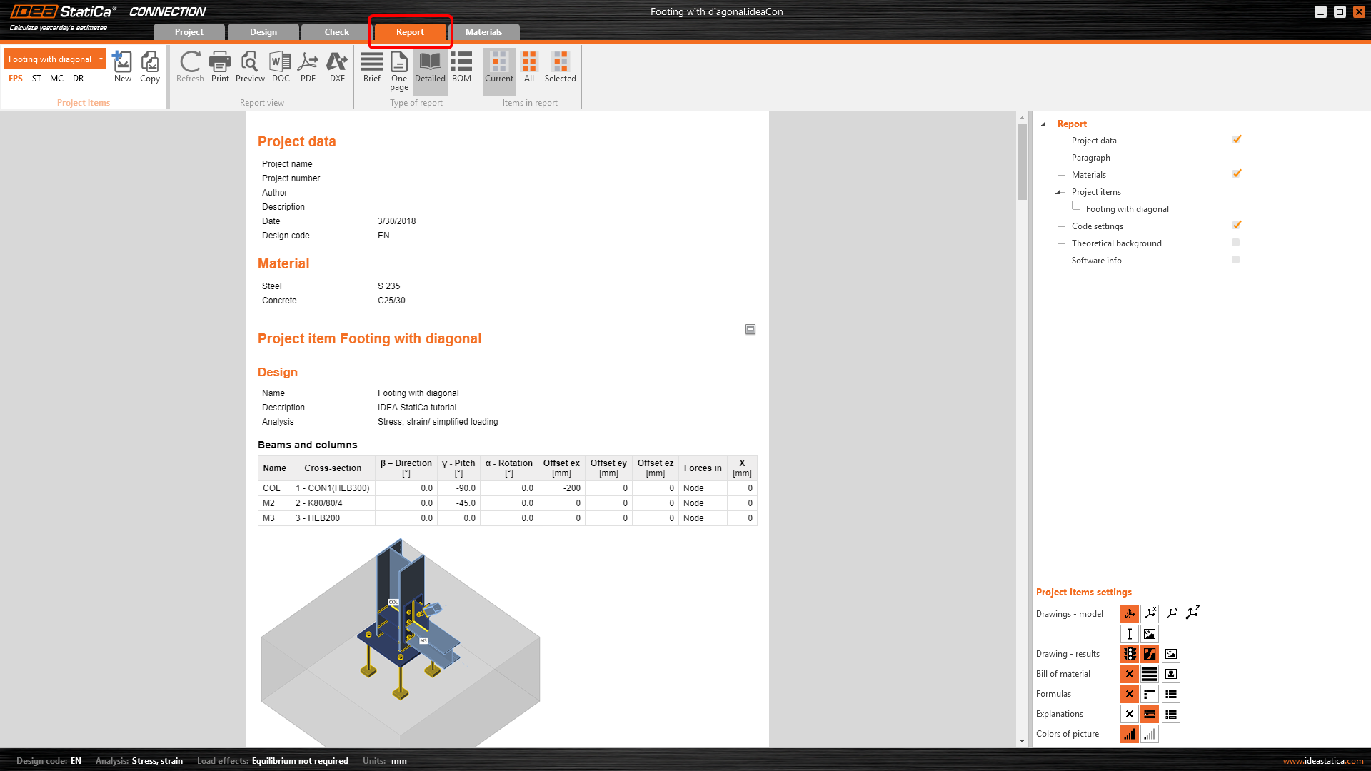Viewport: 1371px width, 771px height.
Task: Open the Footing with diagonal dropdown
Action: pyautogui.click(x=101, y=59)
